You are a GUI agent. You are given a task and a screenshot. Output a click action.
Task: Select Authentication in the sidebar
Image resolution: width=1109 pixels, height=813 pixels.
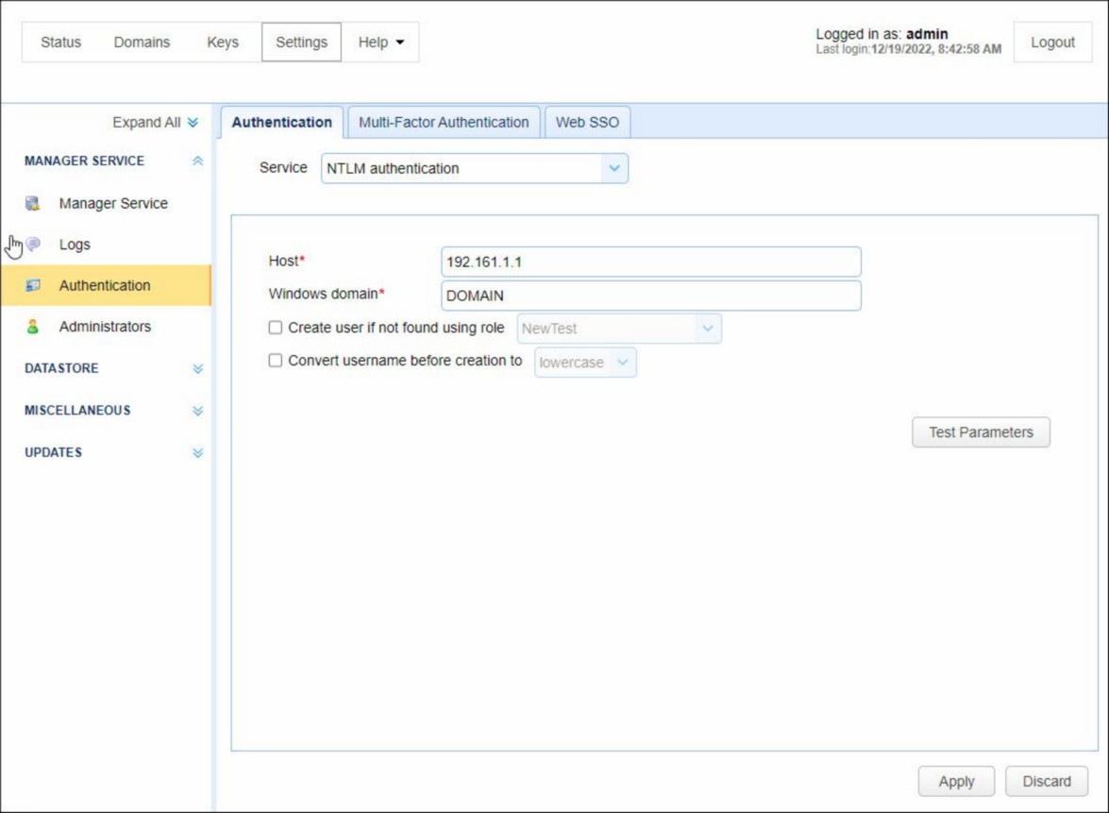[x=106, y=285]
